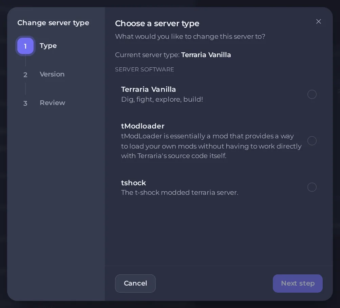This screenshot has height=308, width=340.
Task: Click 'The t-shock modded terraria server.' text
Action: click(180, 192)
